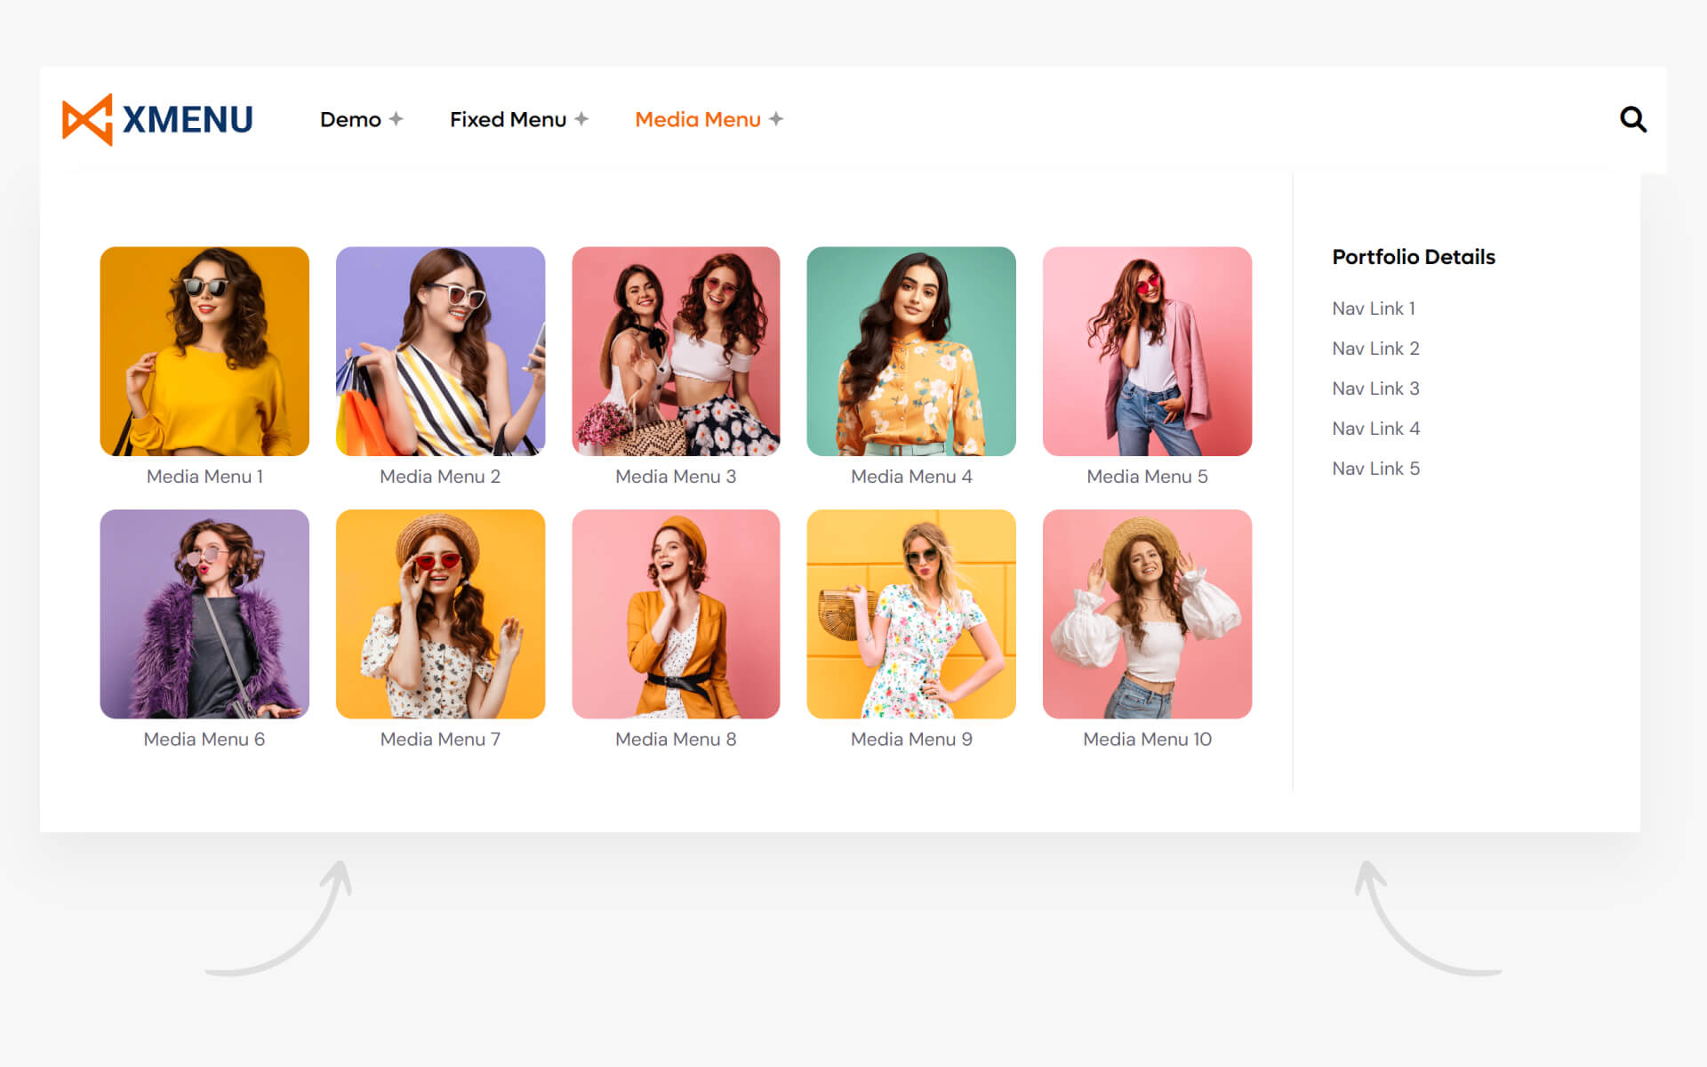
Task: Collapse the plus icon beside Media Menu
Action: tap(776, 119)
